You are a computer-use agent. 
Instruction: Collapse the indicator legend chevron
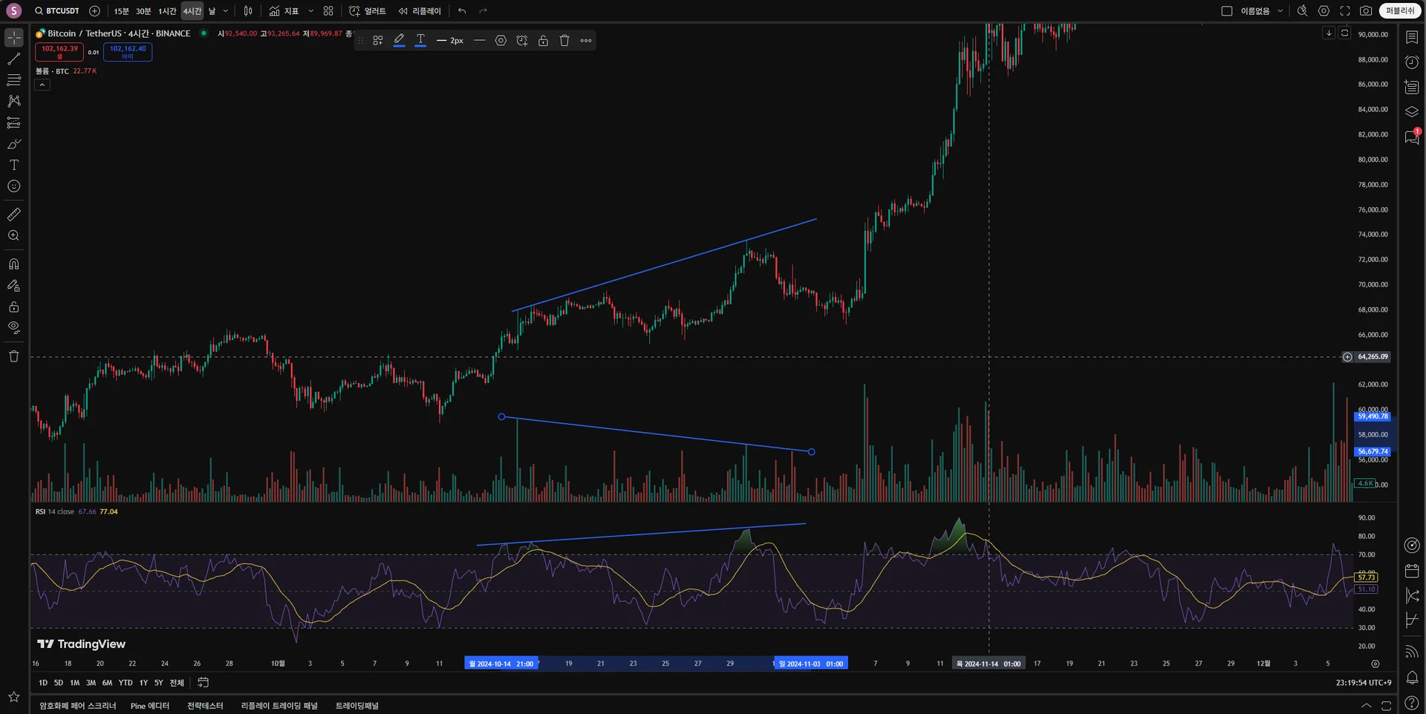[x=42, y=85]
